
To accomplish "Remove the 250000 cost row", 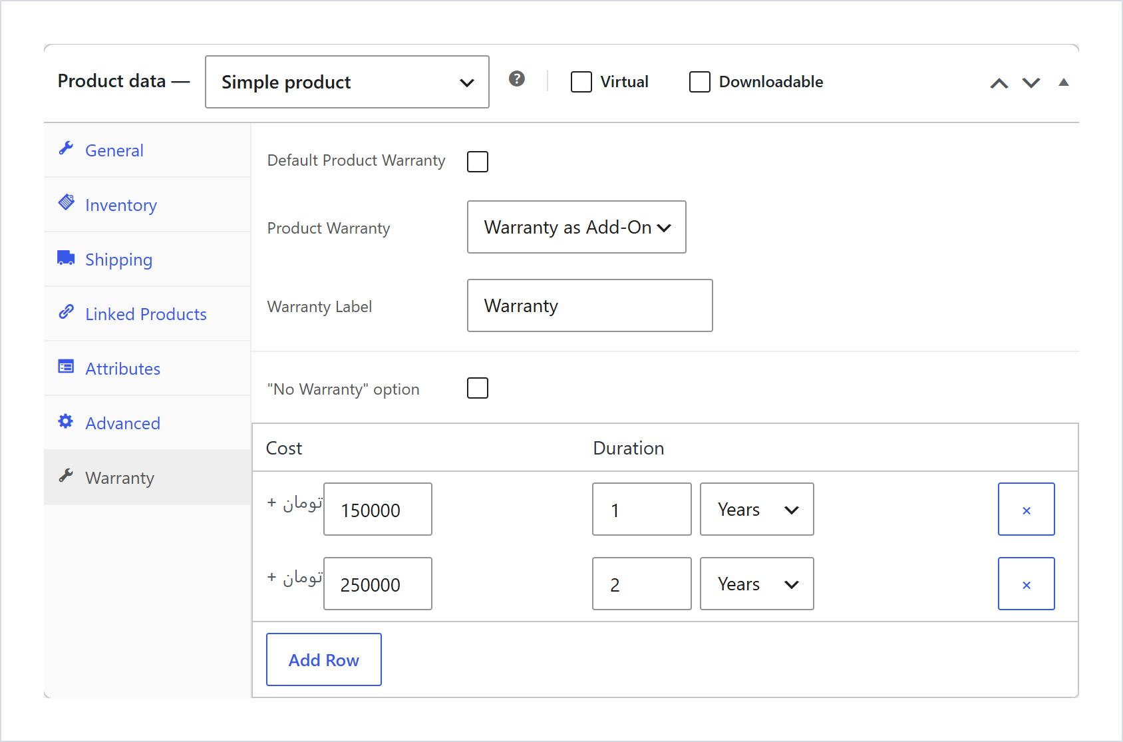I will (1027, 584).
